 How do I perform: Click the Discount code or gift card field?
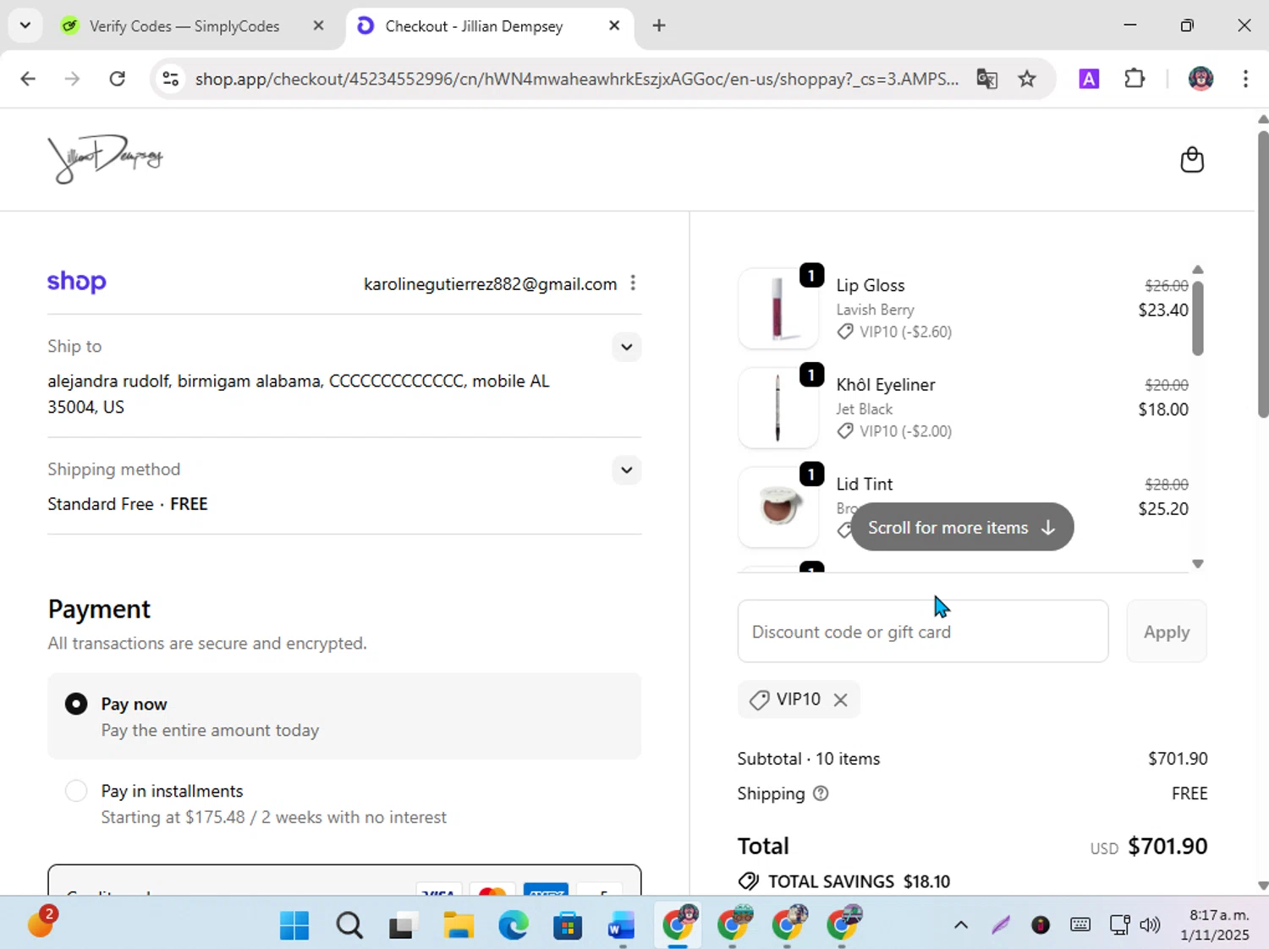tap(923, 632)
